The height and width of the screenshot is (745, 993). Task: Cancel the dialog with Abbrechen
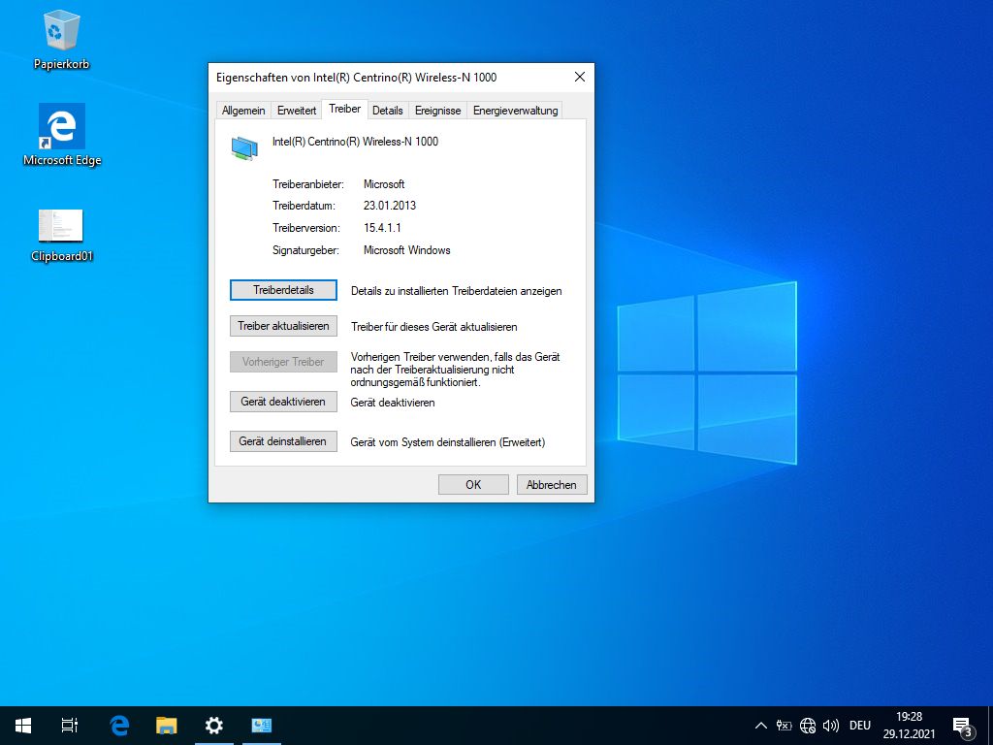[x=552, y=485]
